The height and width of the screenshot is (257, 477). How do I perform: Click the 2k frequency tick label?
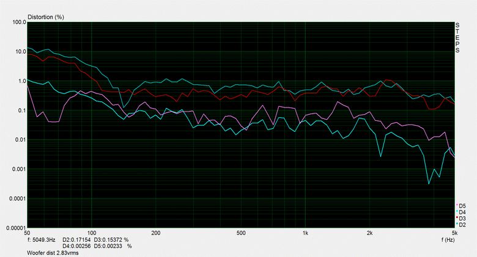369,233
